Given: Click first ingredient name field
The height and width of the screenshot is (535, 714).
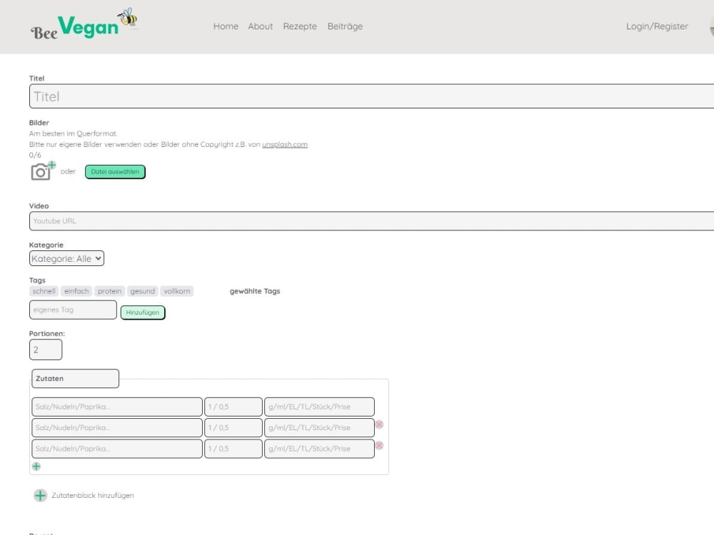Looking at the screenshot, I should point(117,407).
